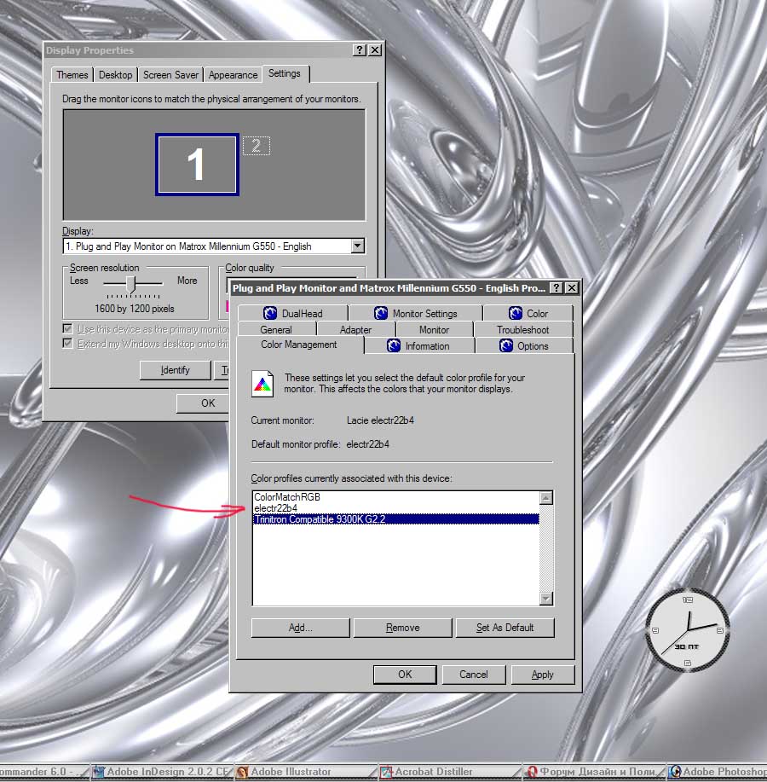Remove the selected color profile
767x782 pixels.
click(403, 628)
